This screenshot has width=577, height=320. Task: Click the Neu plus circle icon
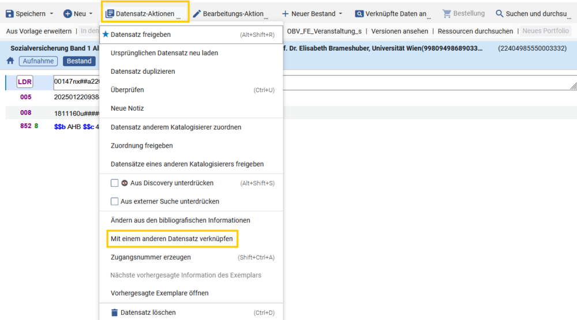[68, 14]
